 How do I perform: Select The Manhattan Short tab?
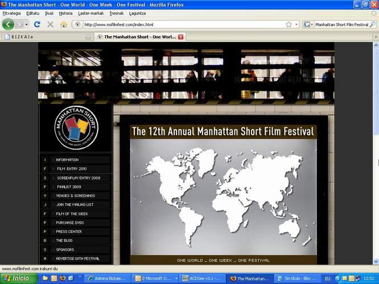140,37
